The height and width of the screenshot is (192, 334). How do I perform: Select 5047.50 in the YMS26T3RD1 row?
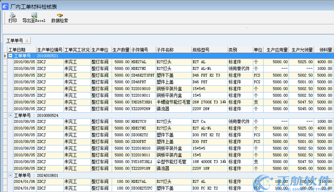[301, 102]
